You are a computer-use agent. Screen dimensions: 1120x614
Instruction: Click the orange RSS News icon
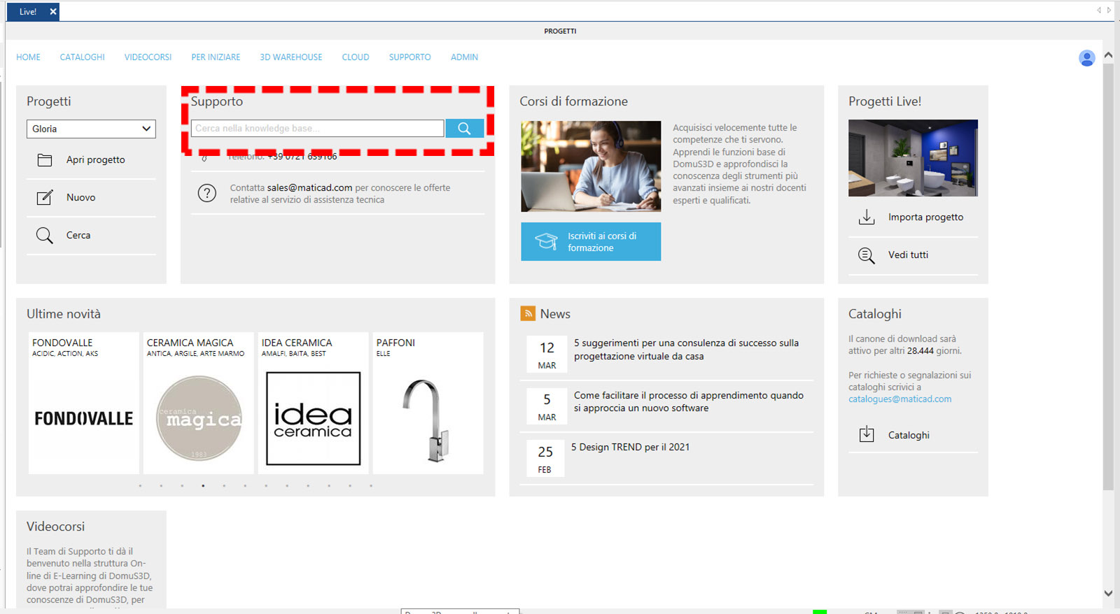pos(528,313)
